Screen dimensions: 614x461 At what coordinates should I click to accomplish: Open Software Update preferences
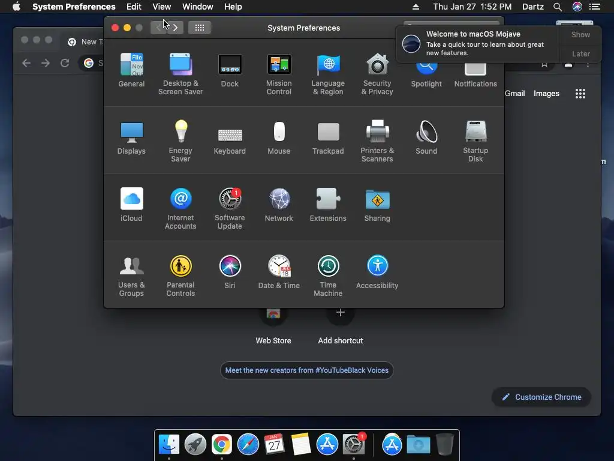pyautogui.click(x=230, y=208)
